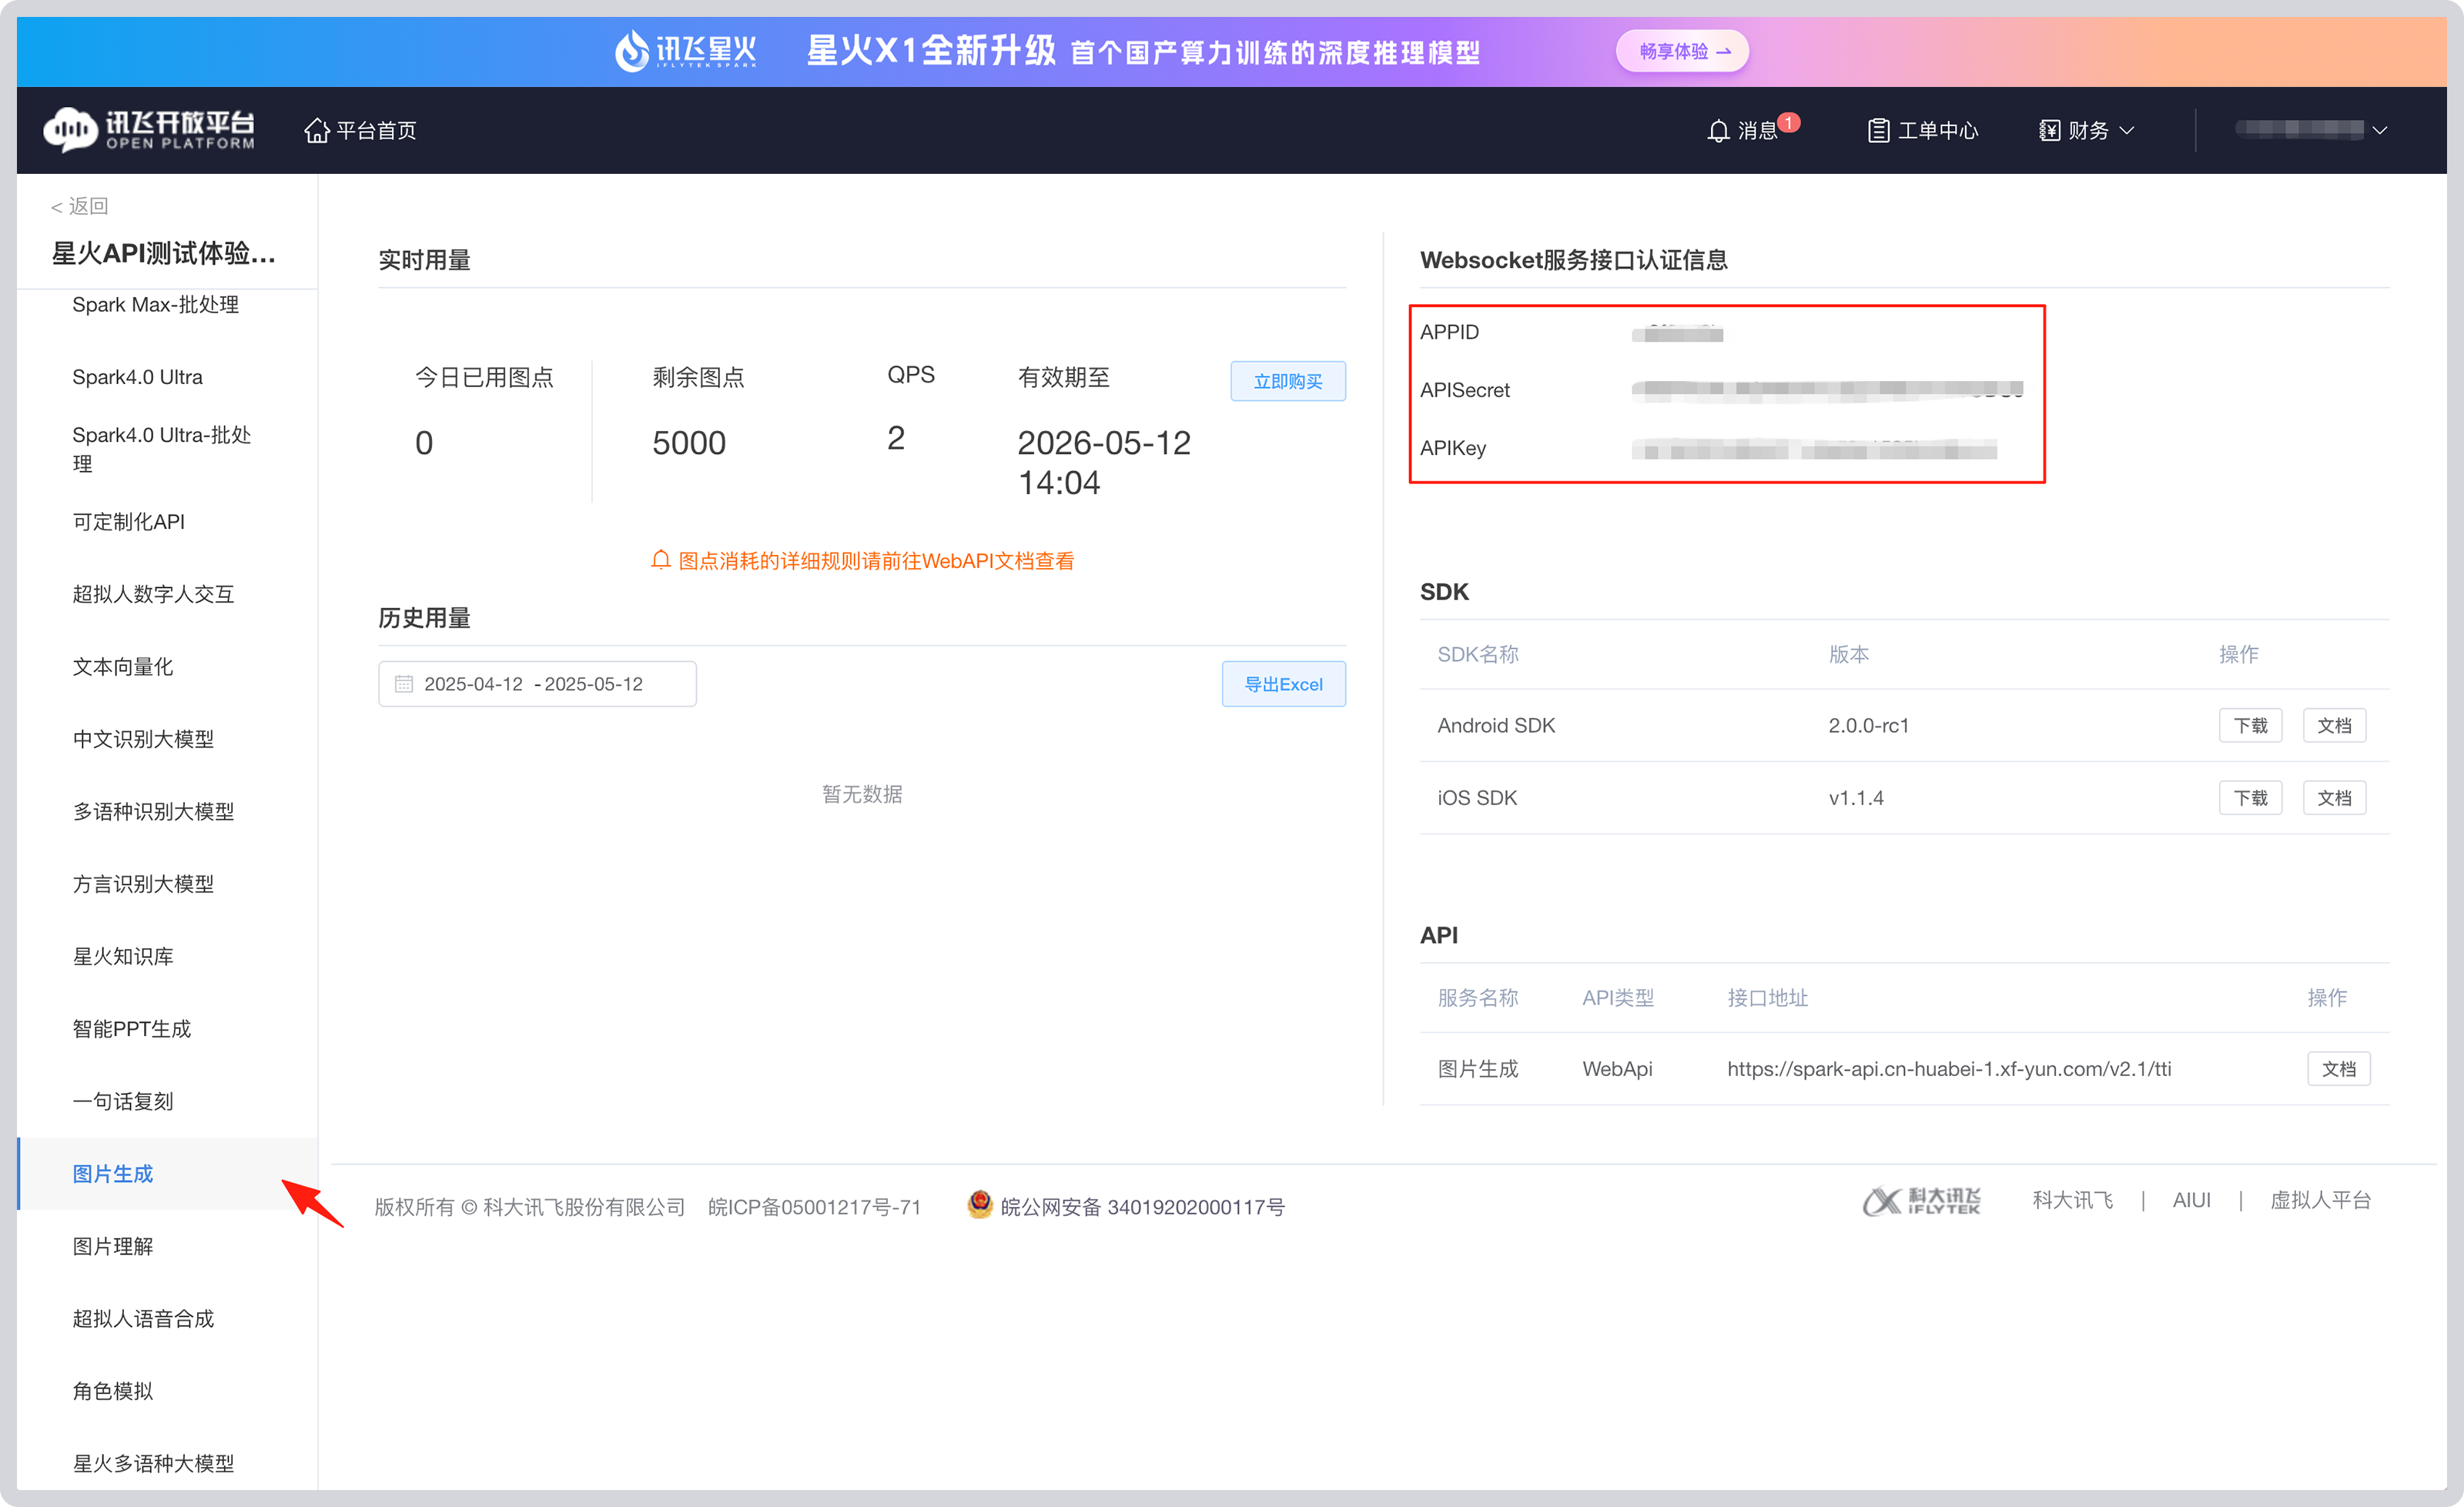Click 导出Excel to export usage data
The image size is (2464, 1507).
(1283, 683)
